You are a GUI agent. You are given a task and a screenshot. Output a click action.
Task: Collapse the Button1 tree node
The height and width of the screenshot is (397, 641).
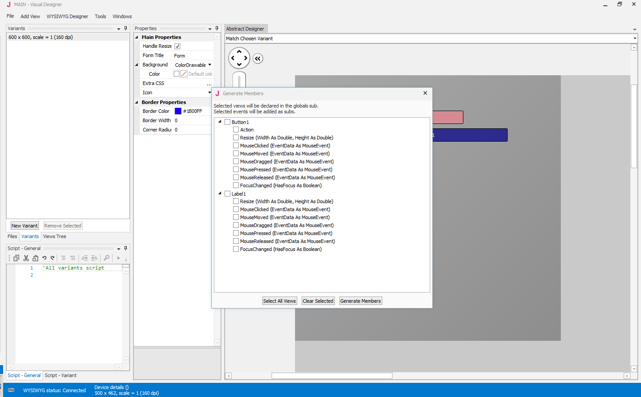point(220,122)
